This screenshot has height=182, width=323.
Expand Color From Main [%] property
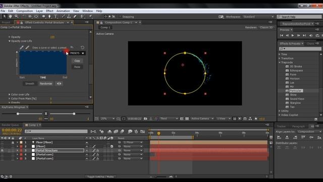pyautogui.click(x=9, y=99)
